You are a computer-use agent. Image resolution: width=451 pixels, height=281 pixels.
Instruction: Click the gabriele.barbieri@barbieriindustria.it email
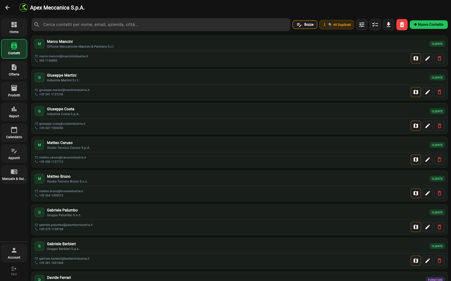pyautogui.click(x=64, y=259)
